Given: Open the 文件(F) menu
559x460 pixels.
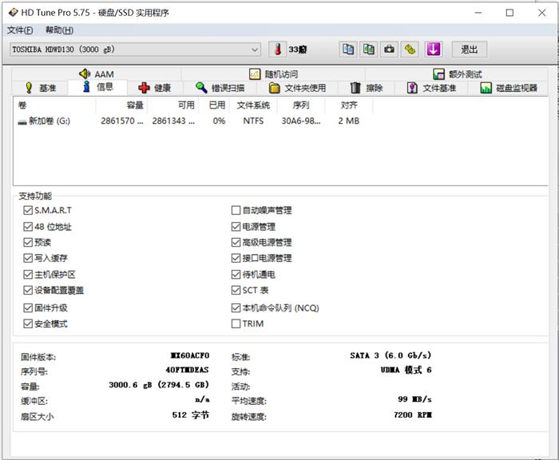Looking at the screenshot, I should click(x=20, y=30).
